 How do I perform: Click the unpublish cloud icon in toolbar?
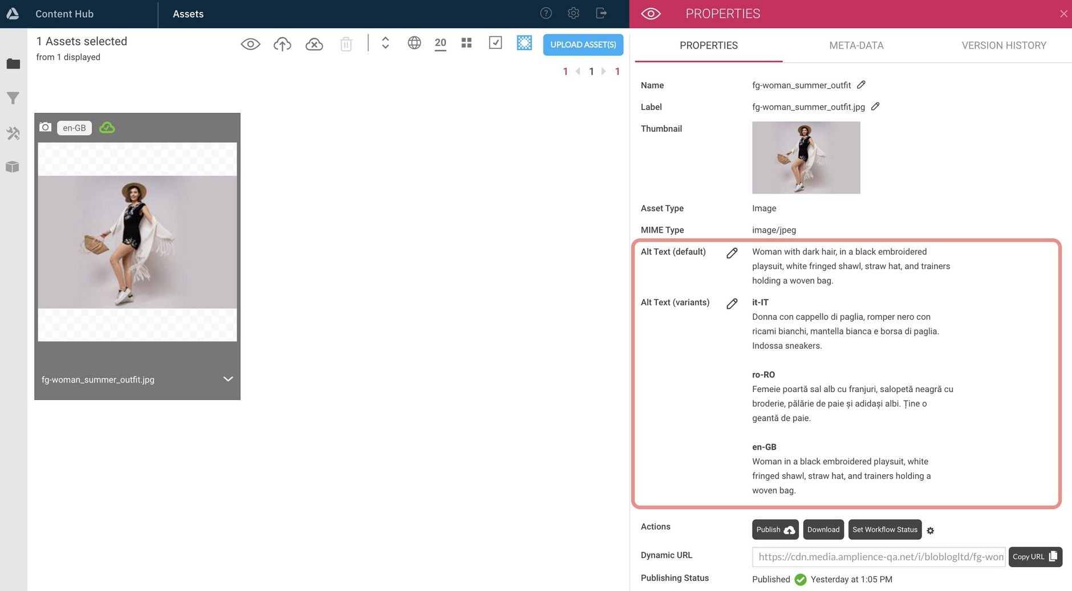(314, 44)
